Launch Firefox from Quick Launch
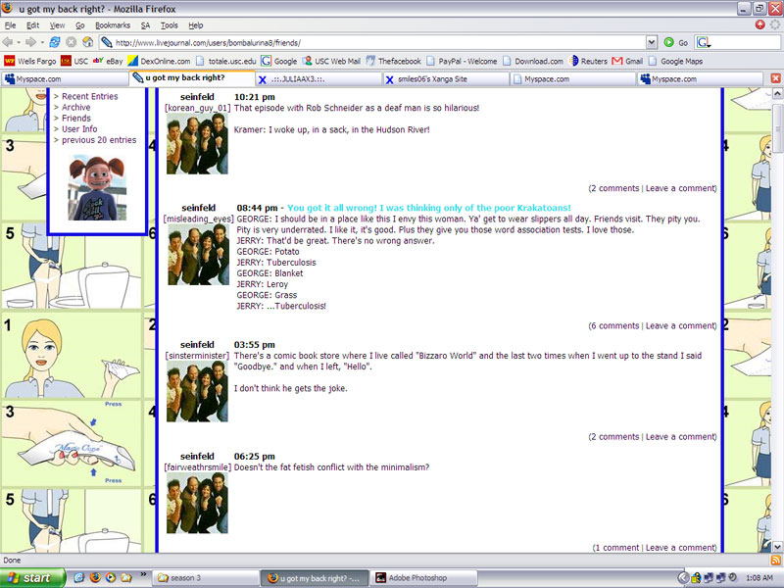Image resolution: width=784 pixels, height=588 pixels. (x=95, y=577)
